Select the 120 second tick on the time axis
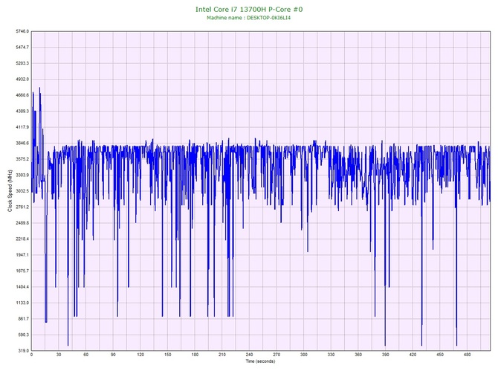 140,355
